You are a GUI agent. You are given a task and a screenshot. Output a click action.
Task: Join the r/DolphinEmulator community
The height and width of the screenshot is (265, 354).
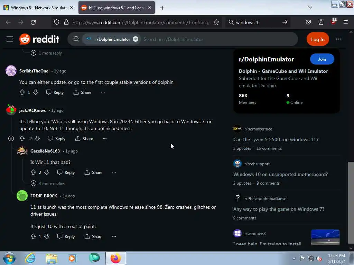[322, 59]
